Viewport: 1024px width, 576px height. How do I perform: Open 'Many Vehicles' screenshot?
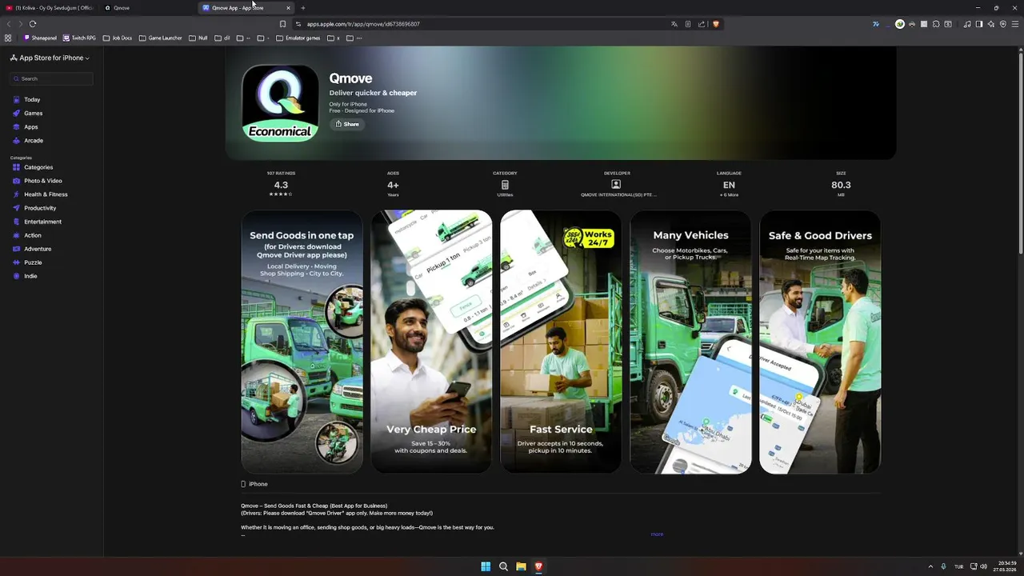click(x=690, y=342)
